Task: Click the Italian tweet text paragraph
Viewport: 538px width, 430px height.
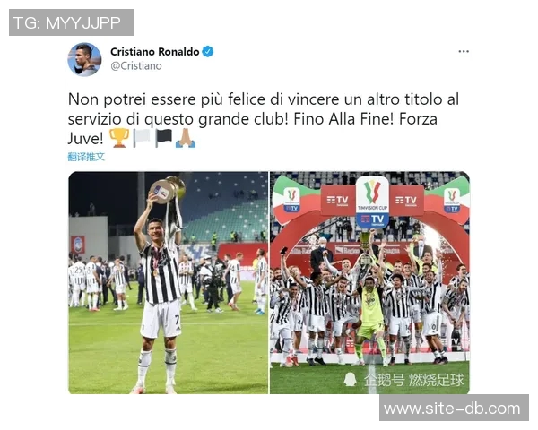Action: (263, 119)
